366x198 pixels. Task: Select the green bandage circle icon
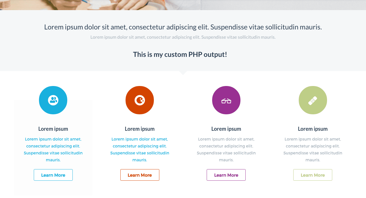click(313, 100)
